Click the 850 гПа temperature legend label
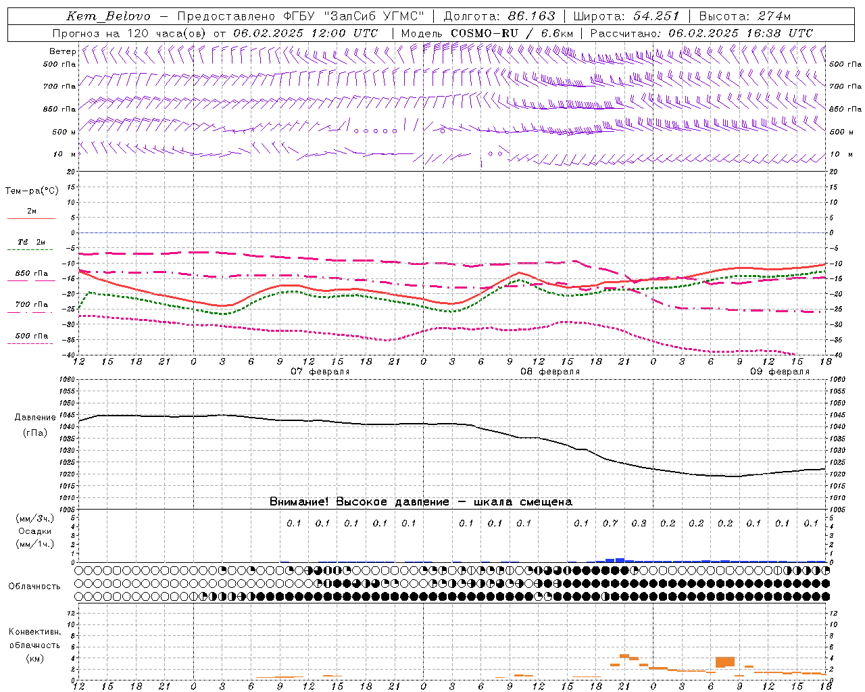Viewport: 865px width, 692px height. coord(31,274)
